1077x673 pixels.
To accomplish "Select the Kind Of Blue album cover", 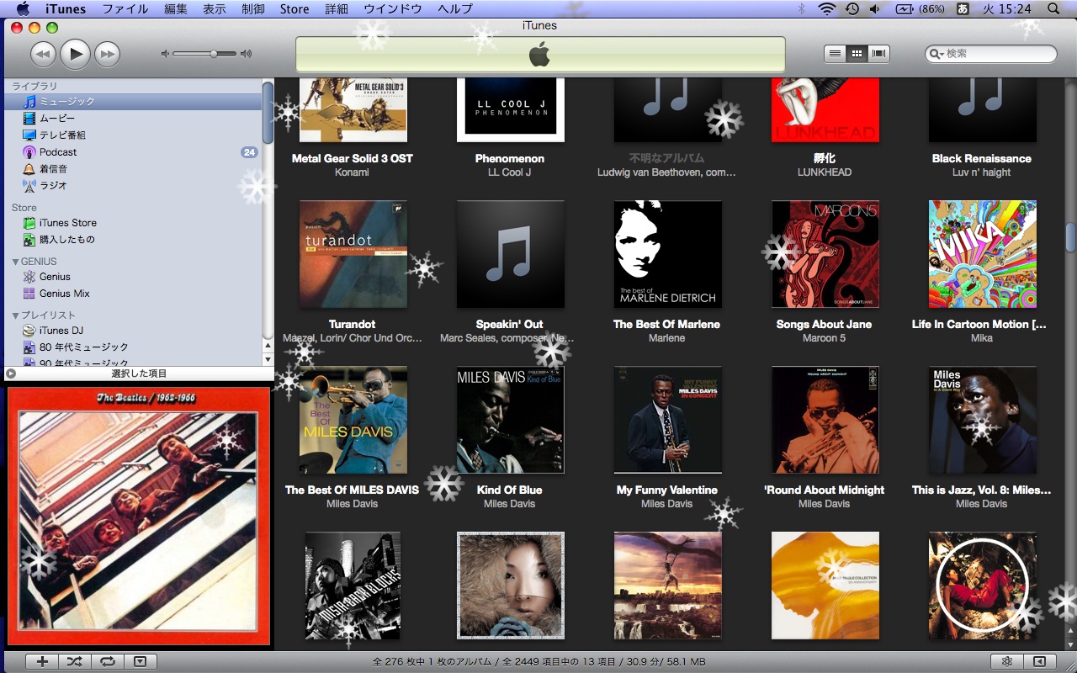I will (511, 420).
